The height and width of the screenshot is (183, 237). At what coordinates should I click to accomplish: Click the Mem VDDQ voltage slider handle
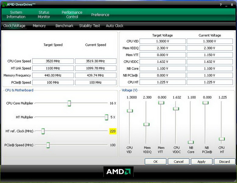pos(146,124)
